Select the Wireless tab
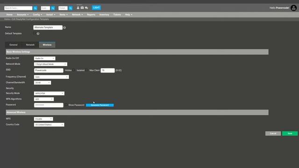299x168 pixels. coord(47,45)
